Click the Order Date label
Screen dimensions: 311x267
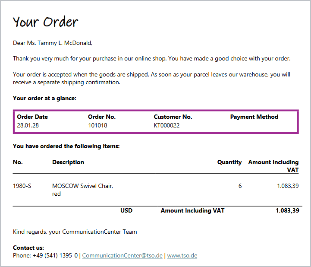point(32,117)
